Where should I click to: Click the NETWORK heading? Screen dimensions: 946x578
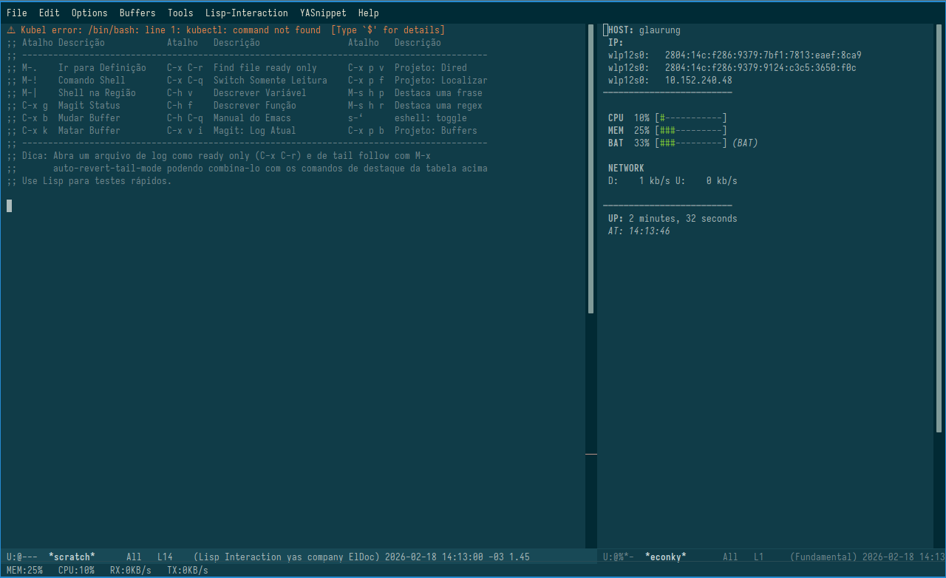(626, 169)
